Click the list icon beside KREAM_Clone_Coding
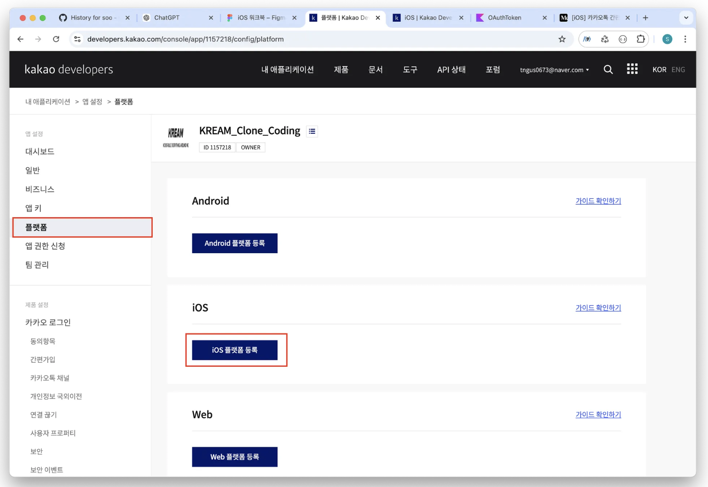 pyautogui.click(x=312, y=131)
